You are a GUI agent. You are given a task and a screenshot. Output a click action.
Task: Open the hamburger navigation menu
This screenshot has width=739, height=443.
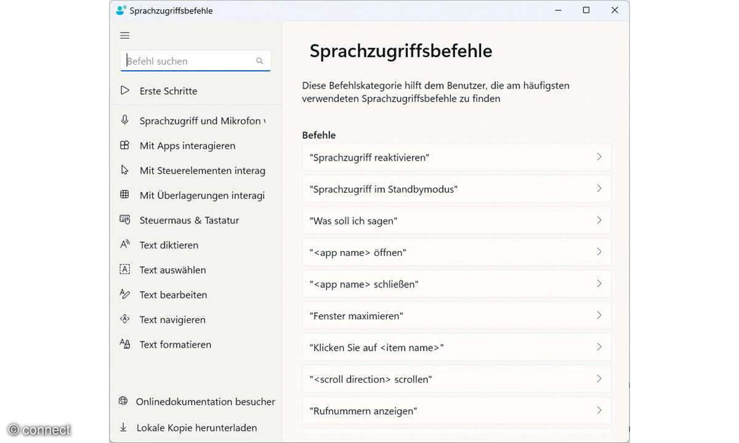tap(124, 35)
